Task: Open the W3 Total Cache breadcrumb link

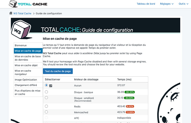Action: (x=22, y=13)
